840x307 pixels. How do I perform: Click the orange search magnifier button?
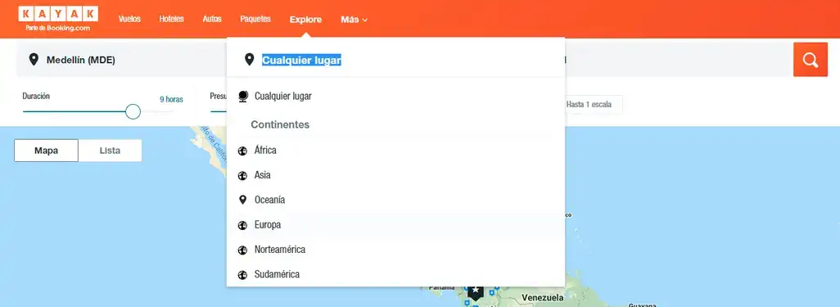(x=810, y=60)
